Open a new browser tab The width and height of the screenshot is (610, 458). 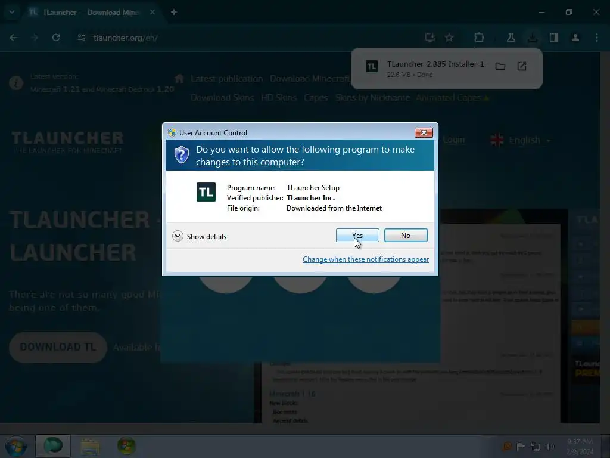tap(174, 12)
